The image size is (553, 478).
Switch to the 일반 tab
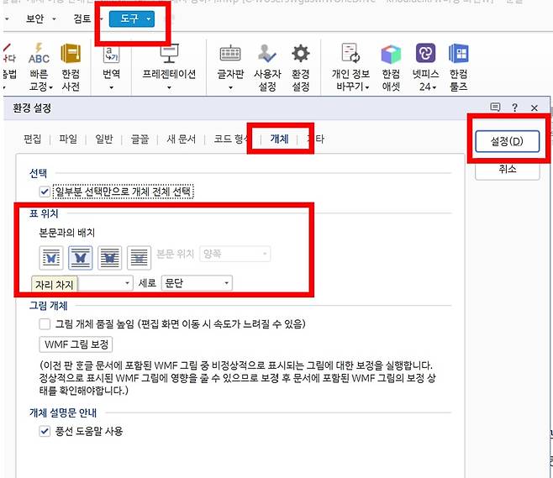(x=104, y=139)
